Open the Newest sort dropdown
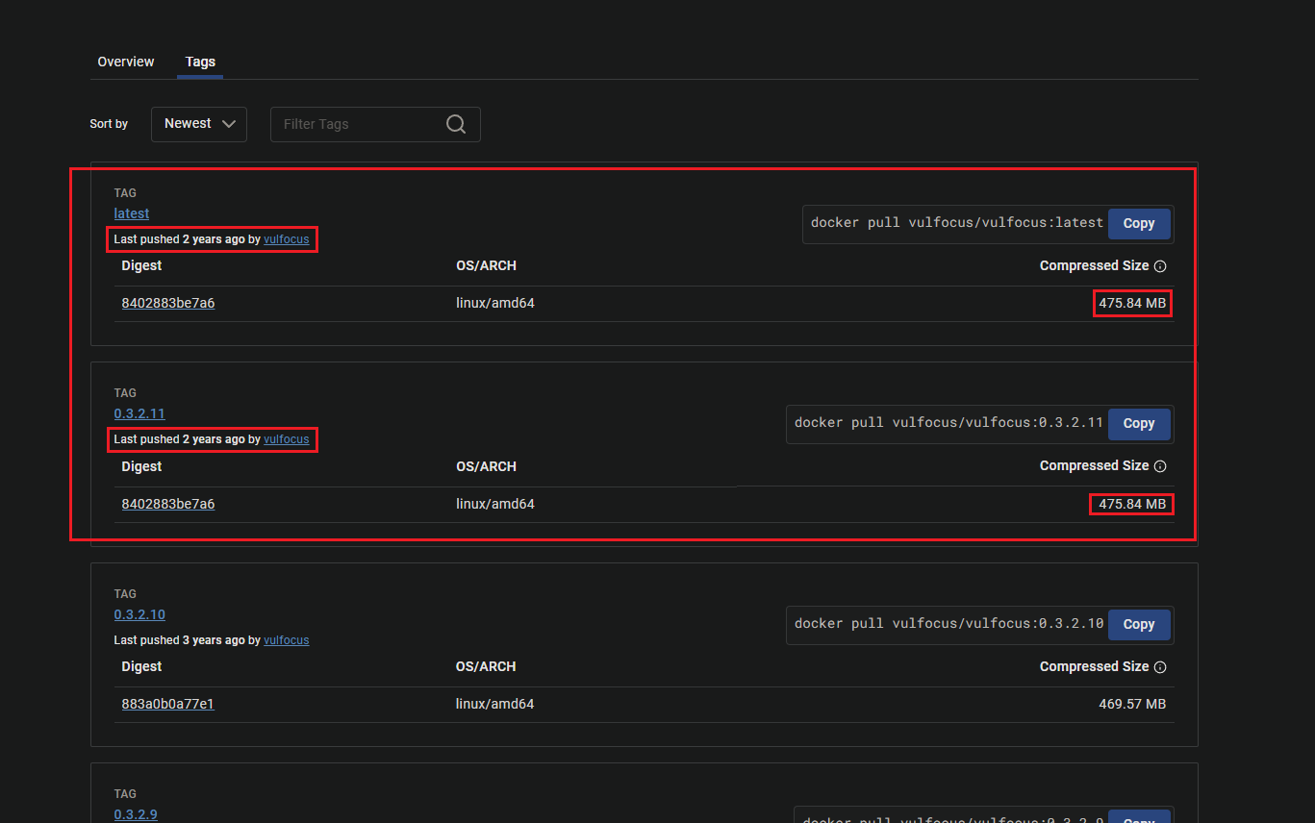This screenshot has height=823, width=1315. (x=199, y=124)
